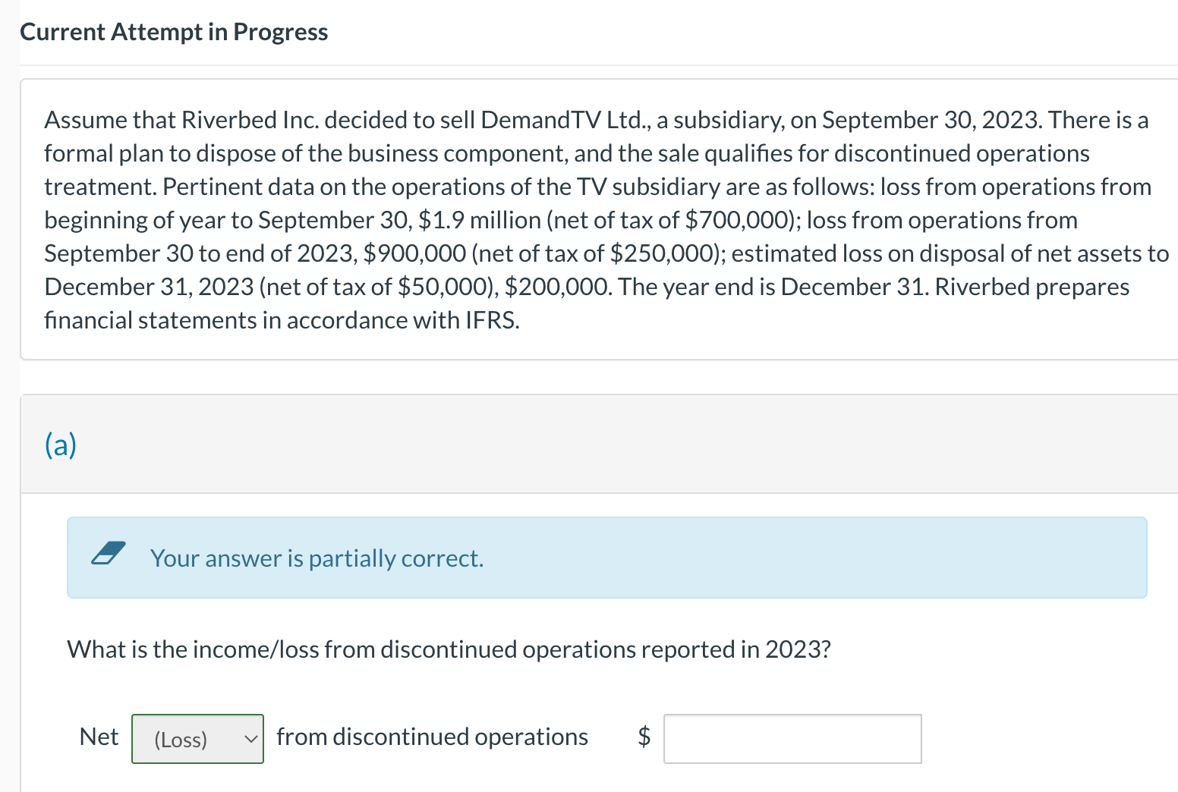Select Current Attempt in Progress heading
Viewport: 1178px width, 792px height.
174,32
